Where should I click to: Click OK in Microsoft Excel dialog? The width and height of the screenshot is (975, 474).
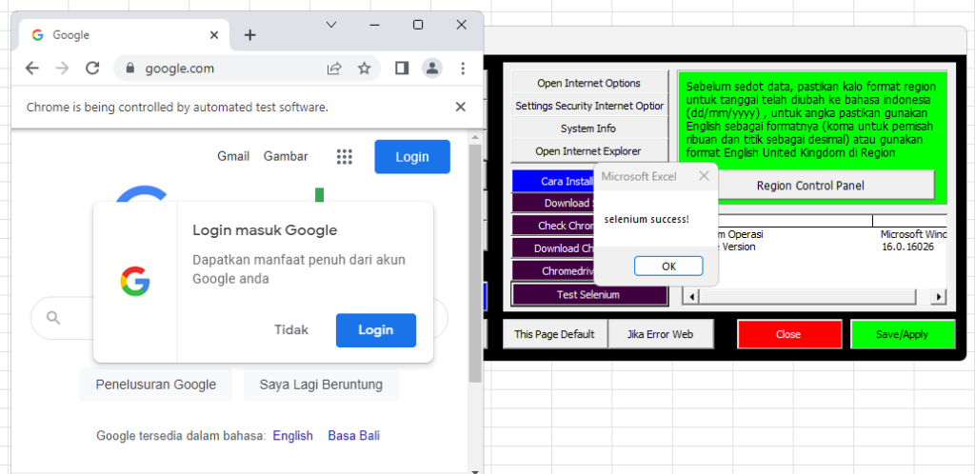(668, 266)
